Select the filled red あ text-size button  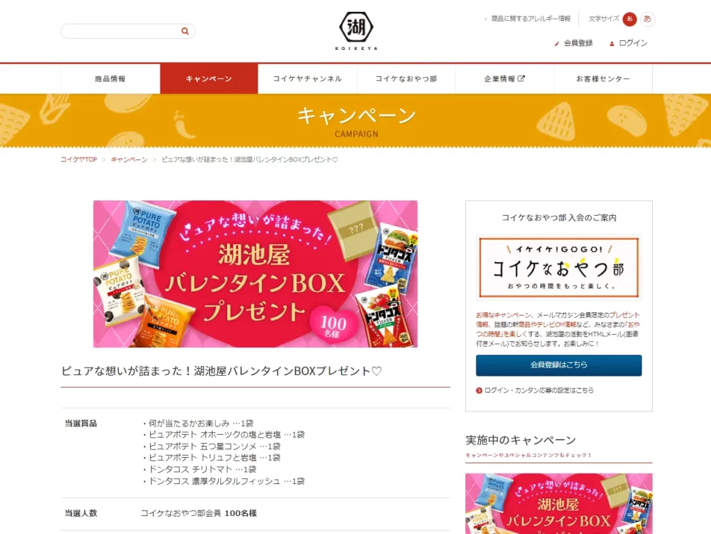coord(629,19)
